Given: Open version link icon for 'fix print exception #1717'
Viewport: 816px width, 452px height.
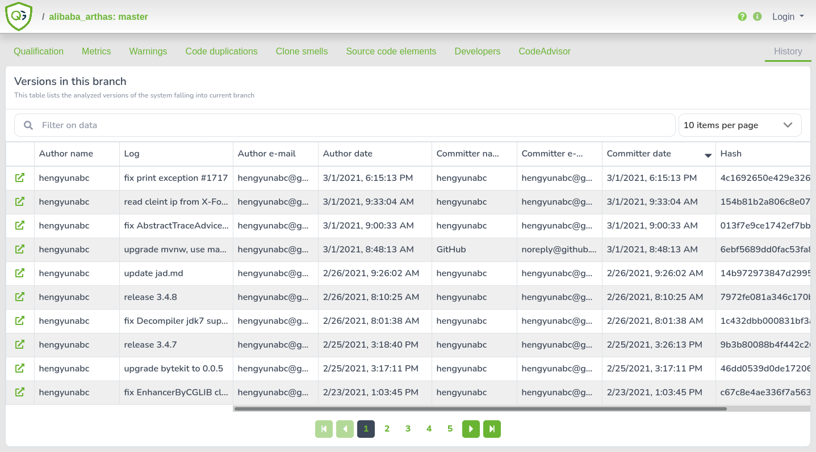Looking at the screenshot, I should click(x=20, y=178).
